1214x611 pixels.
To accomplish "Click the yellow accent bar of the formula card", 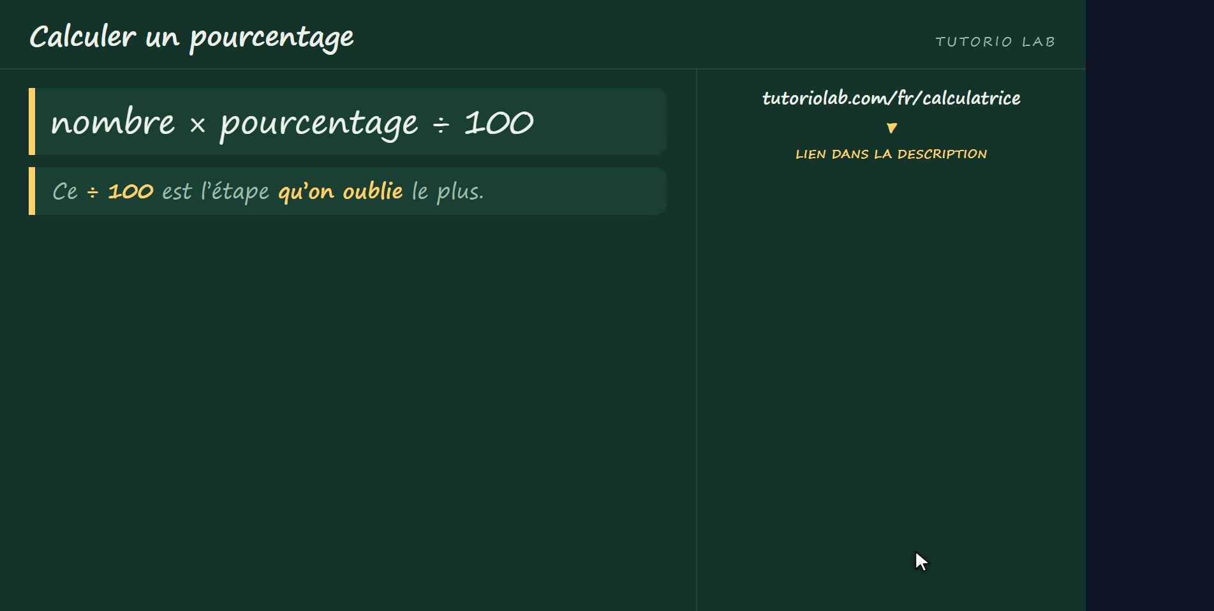I will pyautogui.click(x=32, y=121).
